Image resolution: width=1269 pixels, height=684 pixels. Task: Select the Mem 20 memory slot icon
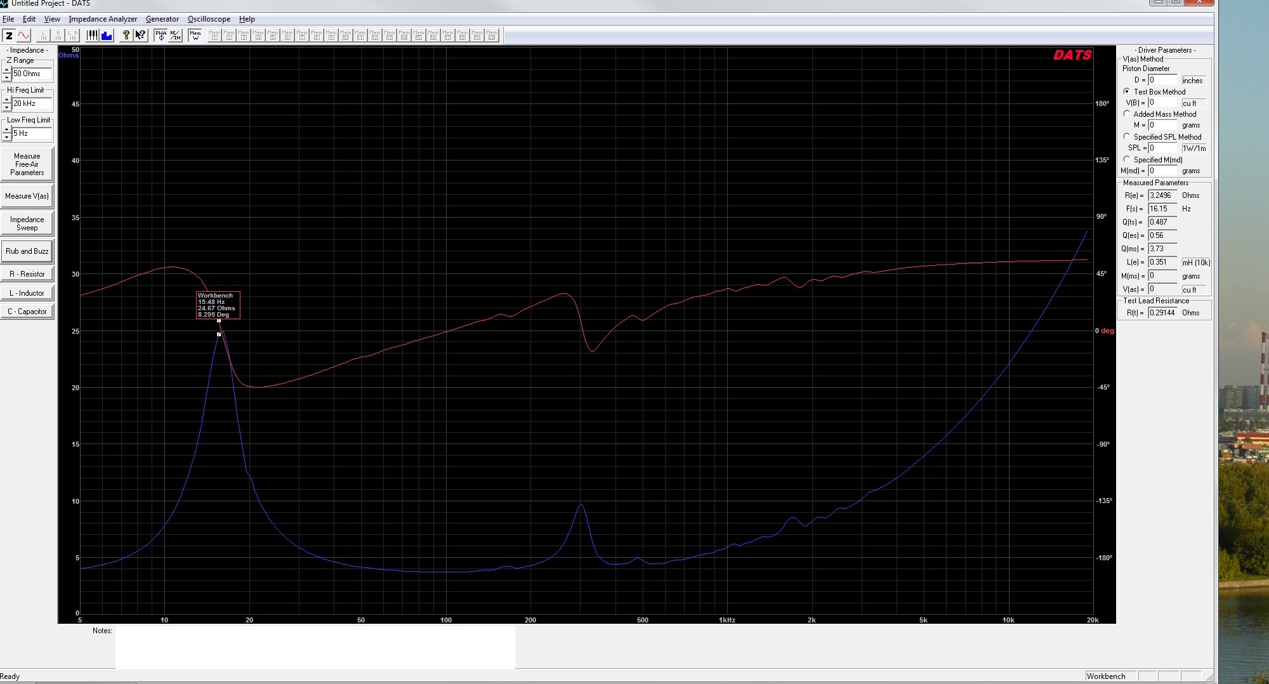tap(492, 36)
